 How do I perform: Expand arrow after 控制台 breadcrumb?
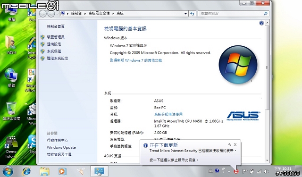(85, 14)
